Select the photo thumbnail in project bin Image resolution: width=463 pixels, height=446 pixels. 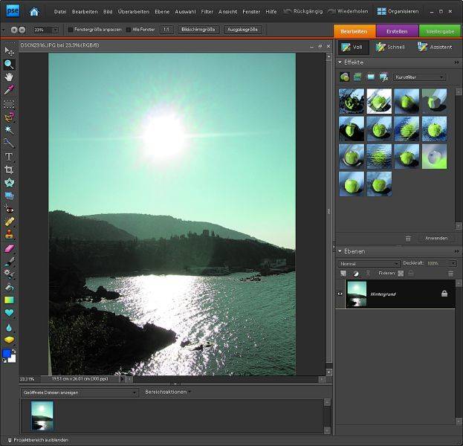(x=42, y=415)
